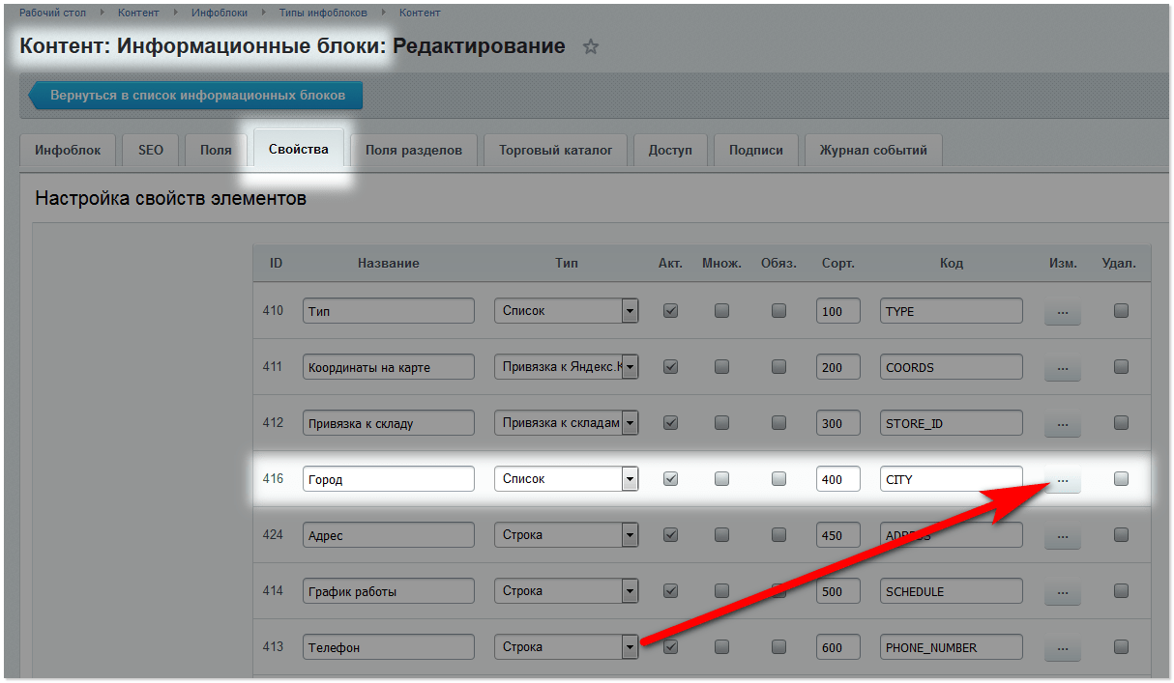
Task: Open type dropdown for Город property
Action: click(x=567, y=479)
